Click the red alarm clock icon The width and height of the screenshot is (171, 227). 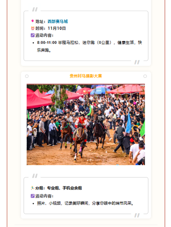pyautogui.click(x=33, y=28)
